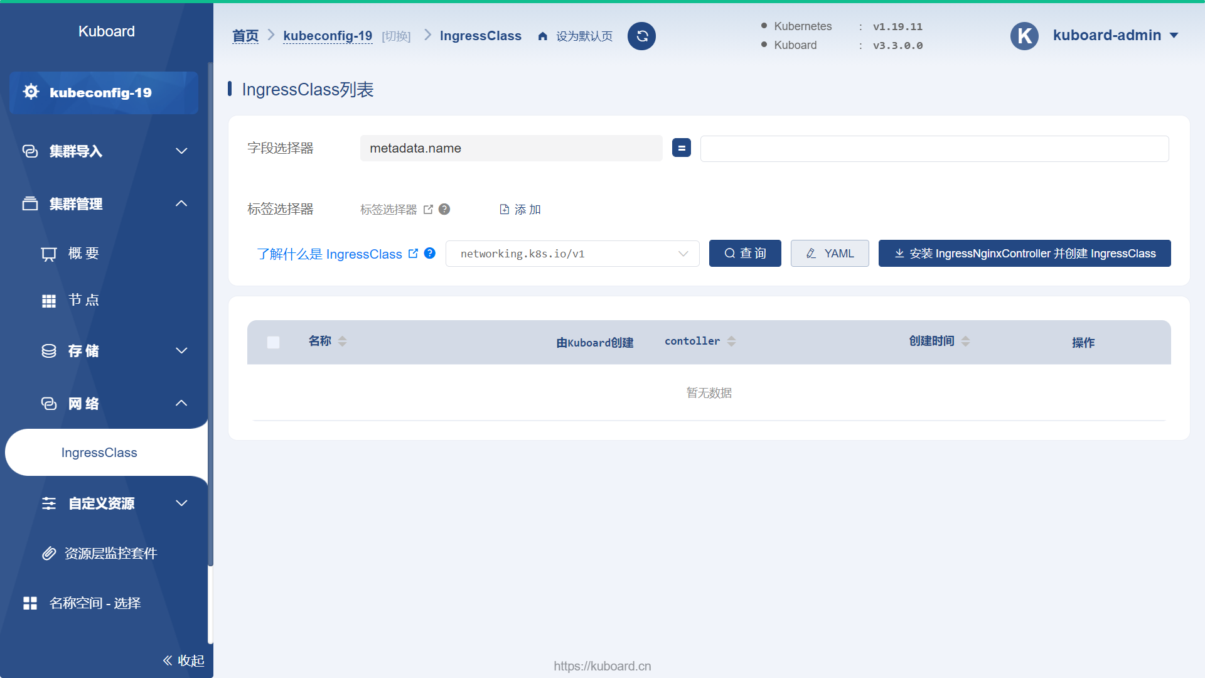
Task: Click the 网络 link icon
Action: pyautogui.click(x=49, y=404)
